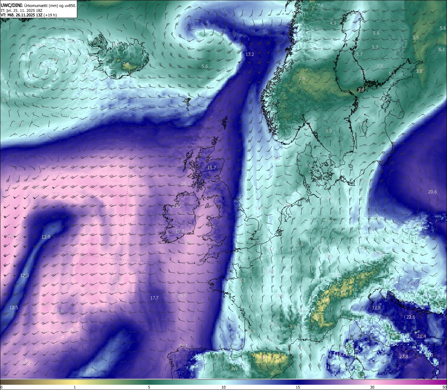Click the 17.8 value in the Adriatic
Viewport: 447px width, 390px height.
click(x=376, y=307)
